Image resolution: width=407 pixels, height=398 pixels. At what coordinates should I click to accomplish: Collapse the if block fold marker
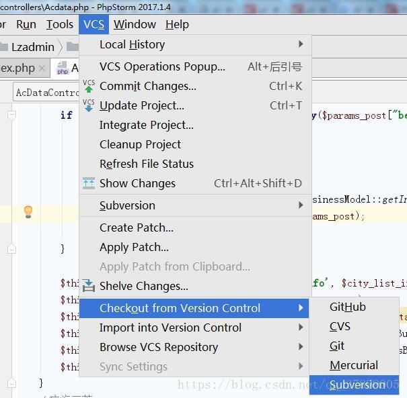(x=11, y=115)
